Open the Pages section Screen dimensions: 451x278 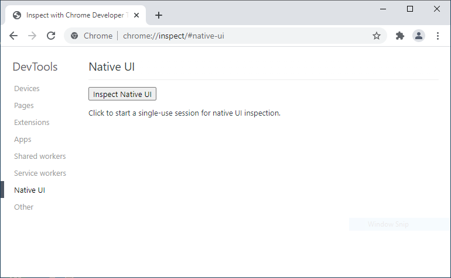tap(24, 106)
